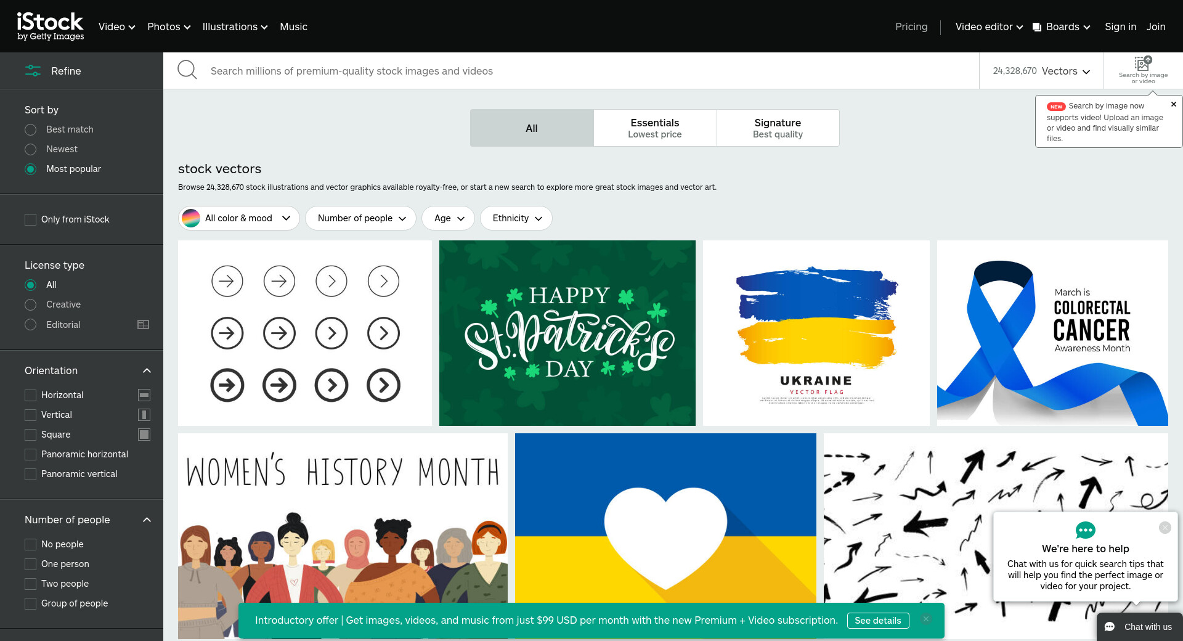Click the Refine panel header

pyautogui.click(x=81, y=71)
